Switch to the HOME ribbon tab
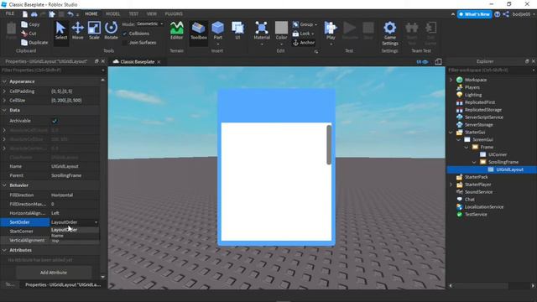This screenshot has height=302, width=537. [x=91, y=14]
